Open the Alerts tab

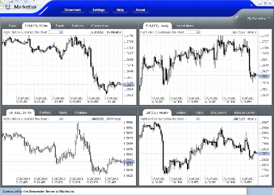point(63,113)
